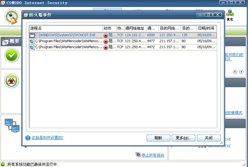Select the WisMencoder row with source port 4477
This screenshot has width=248, height=167.
123,41
